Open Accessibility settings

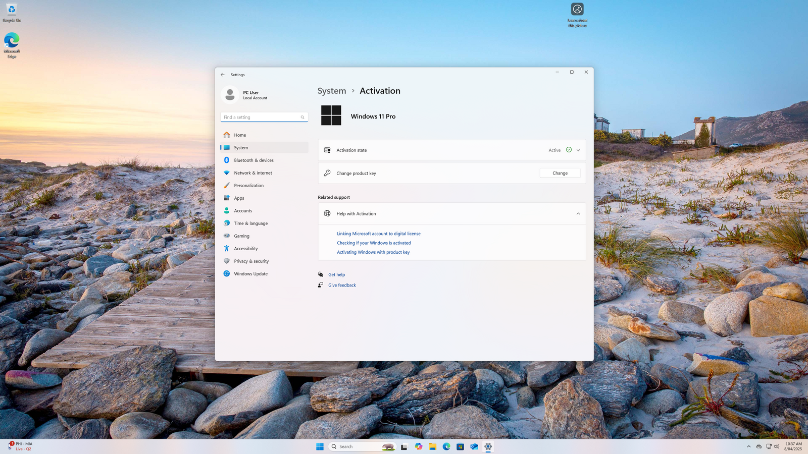click(264, 248)
